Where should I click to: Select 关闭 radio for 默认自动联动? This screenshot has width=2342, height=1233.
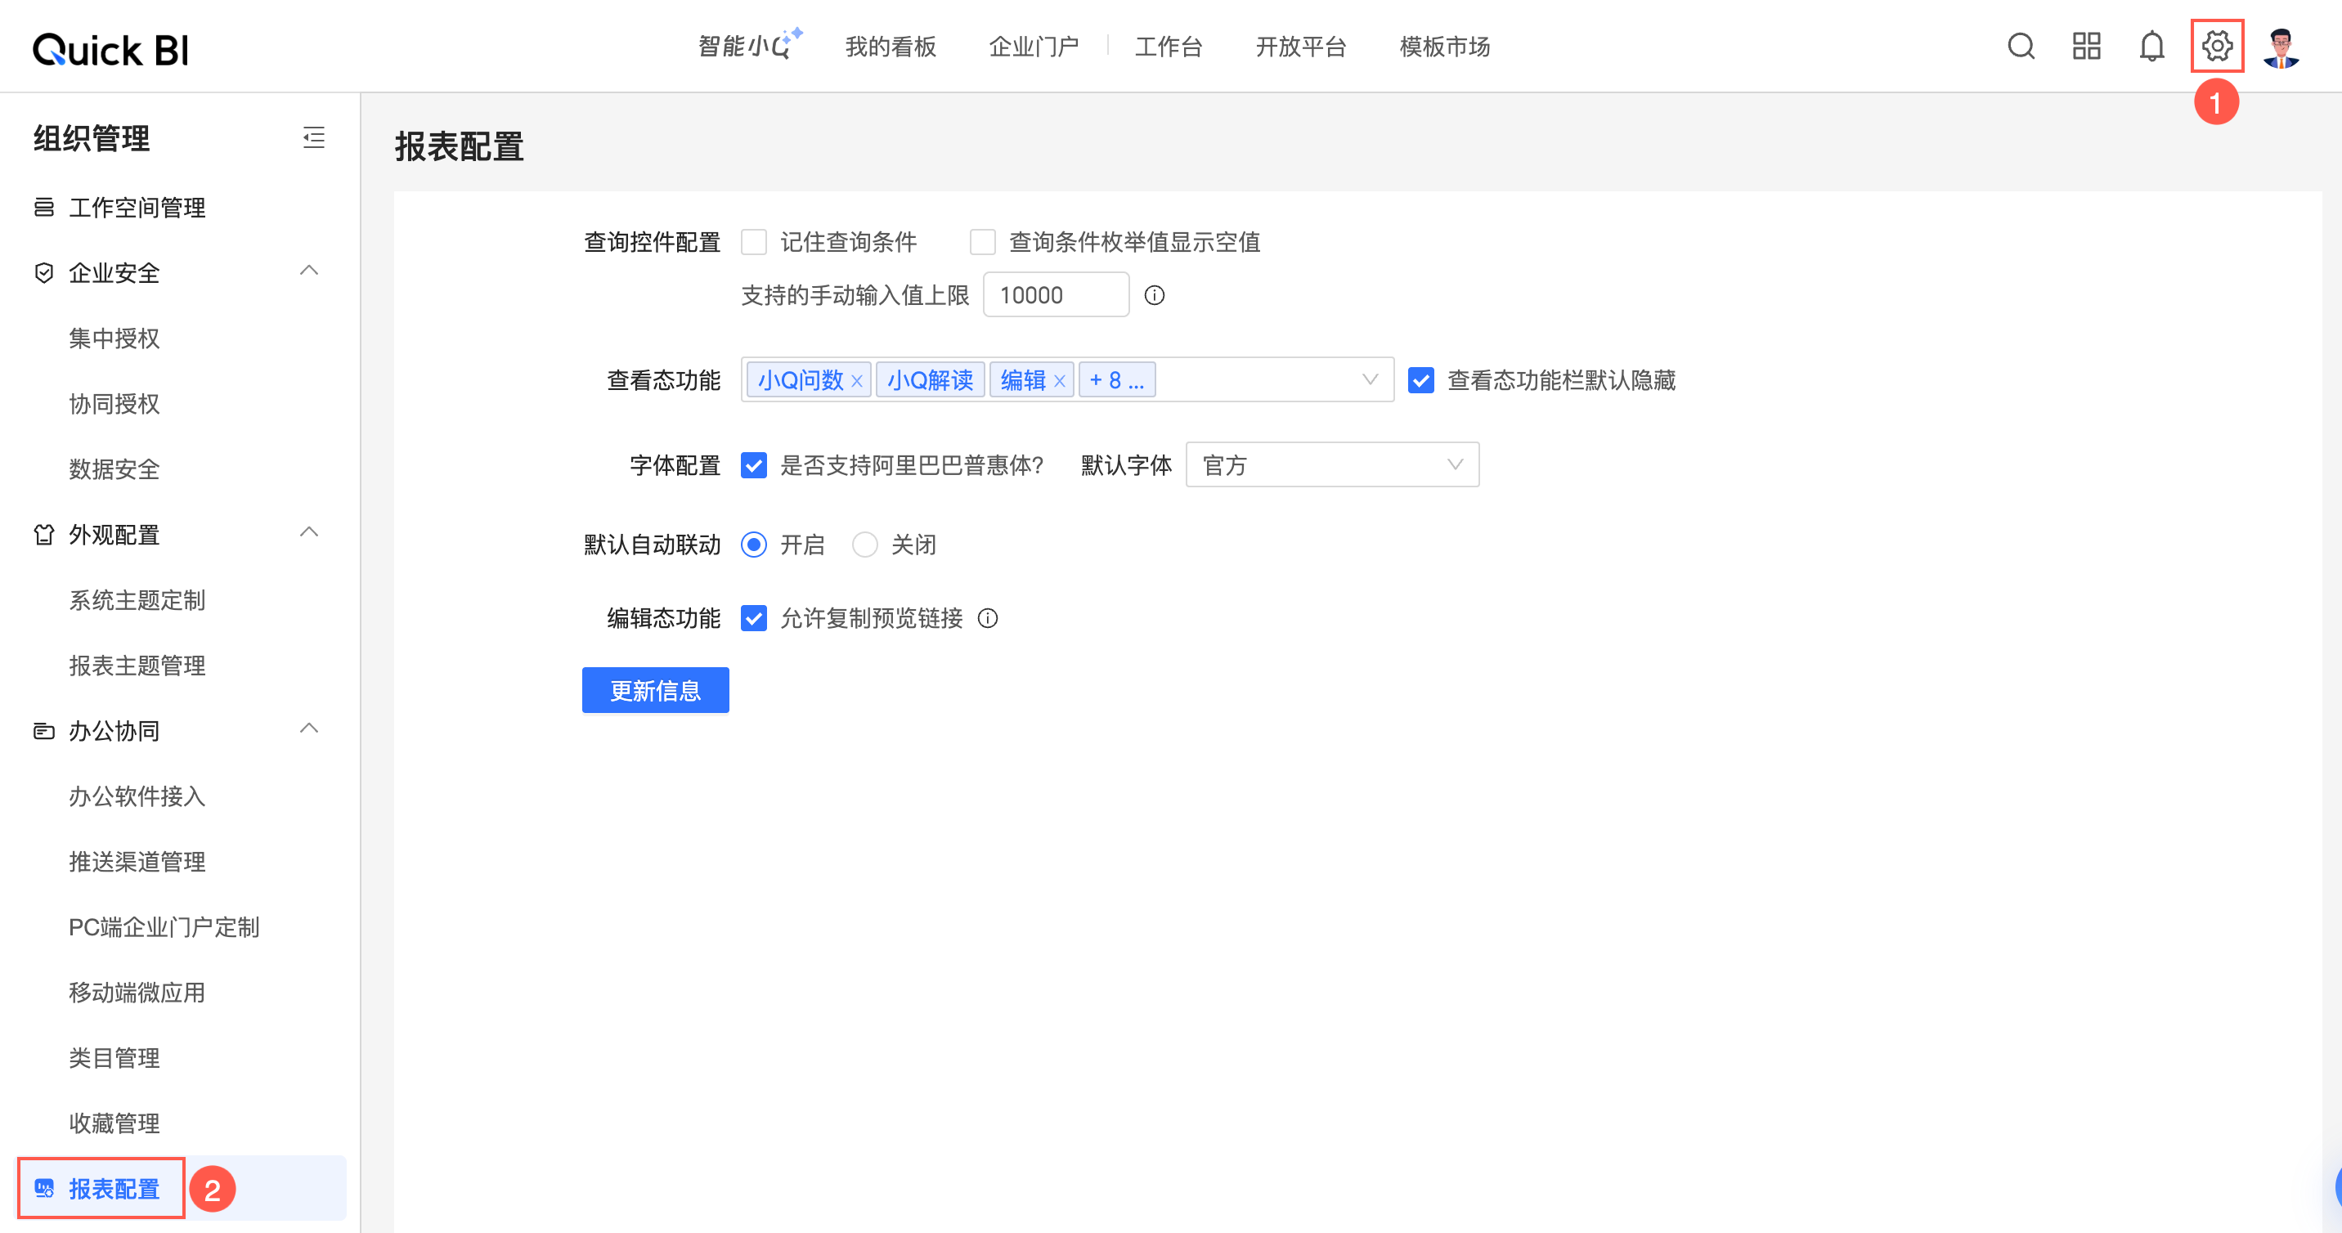tap(864, 545)
